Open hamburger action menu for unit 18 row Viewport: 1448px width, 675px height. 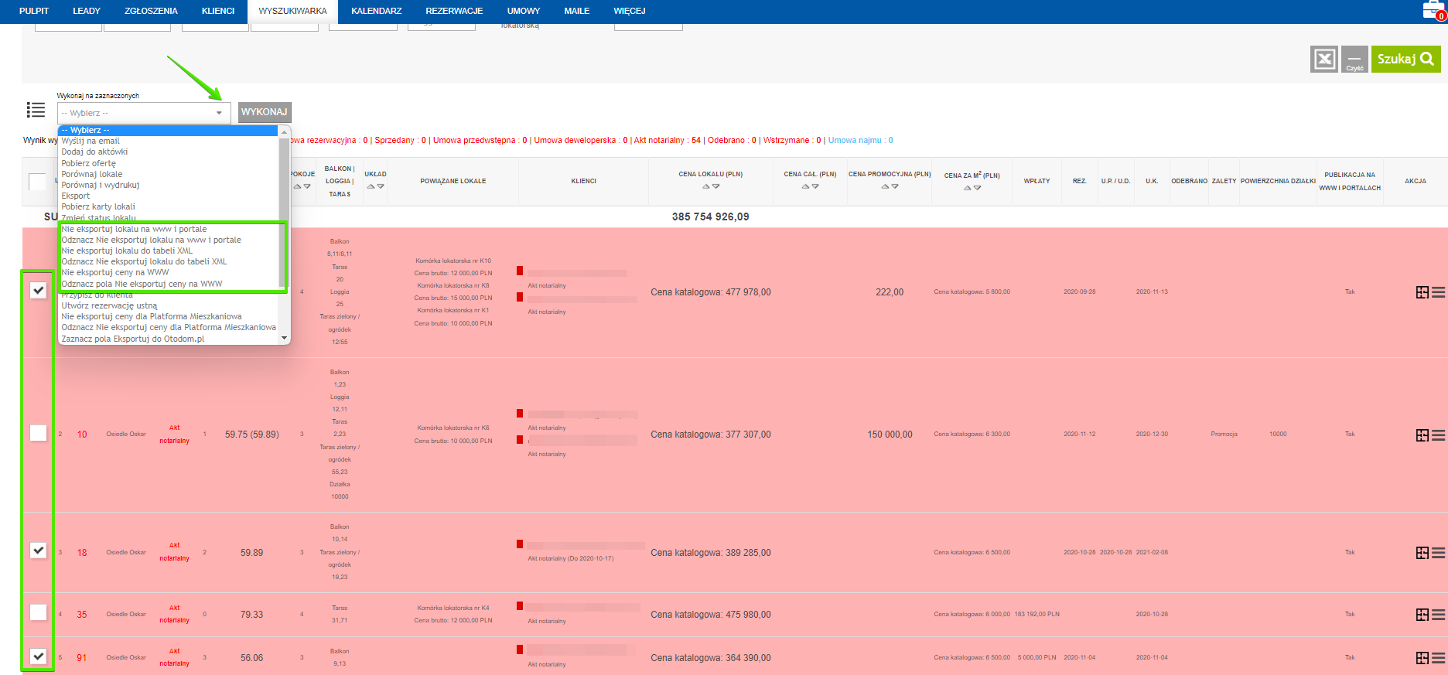1438,553
